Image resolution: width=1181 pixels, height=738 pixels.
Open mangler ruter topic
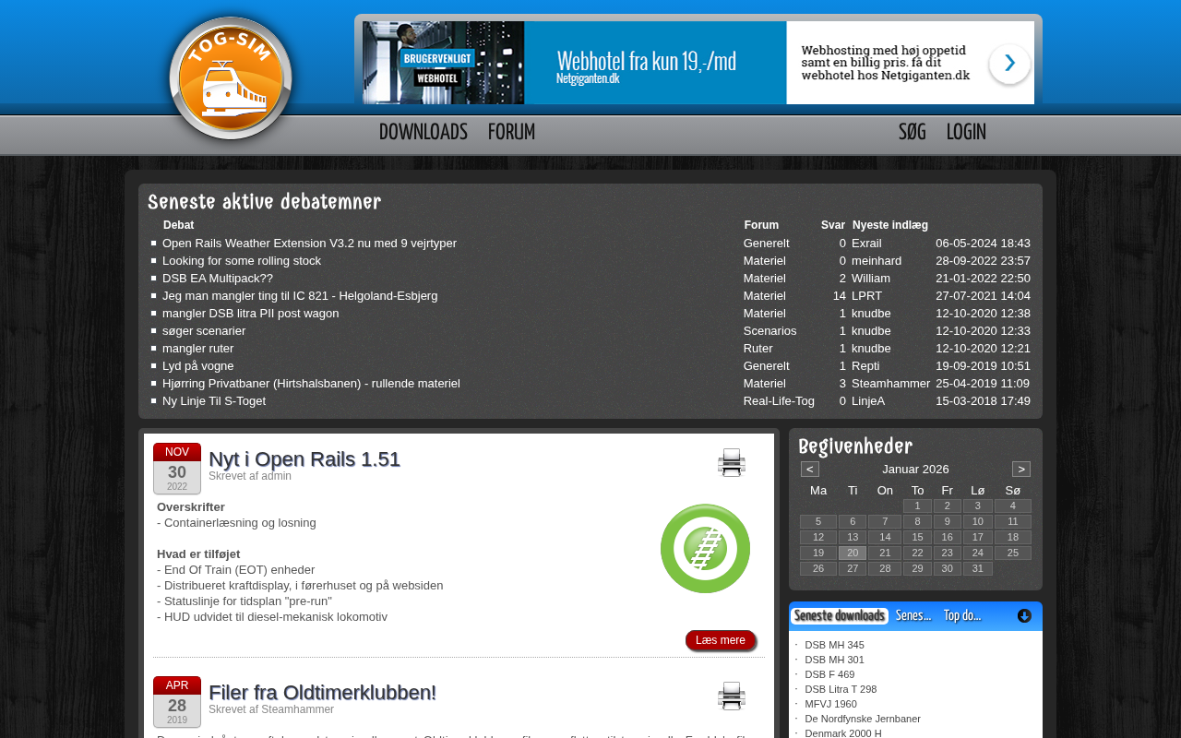click(198, 349)
